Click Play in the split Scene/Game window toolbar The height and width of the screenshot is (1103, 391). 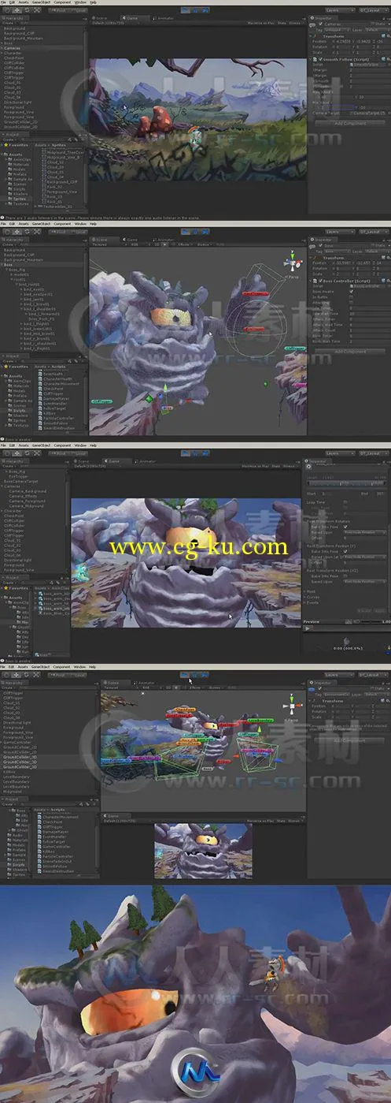pos(186,675)
